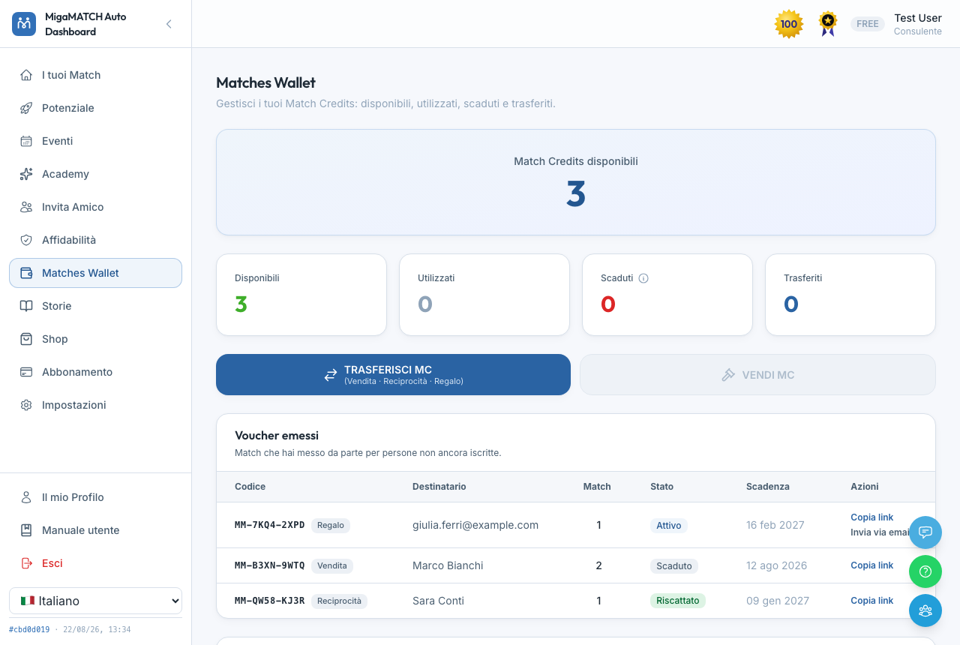Click the sparkles icon beside Academy
The height and width of the screenshot is (645, 960).
(x=26, y=174)
